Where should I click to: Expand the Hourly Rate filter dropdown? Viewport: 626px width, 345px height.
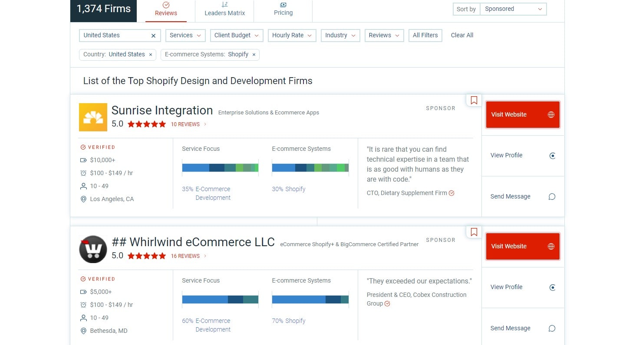pos(292,36)
